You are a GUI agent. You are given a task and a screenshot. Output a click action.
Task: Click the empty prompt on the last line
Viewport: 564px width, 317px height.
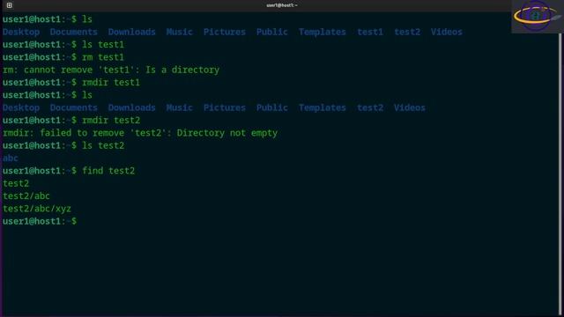[x=40, y=221]
